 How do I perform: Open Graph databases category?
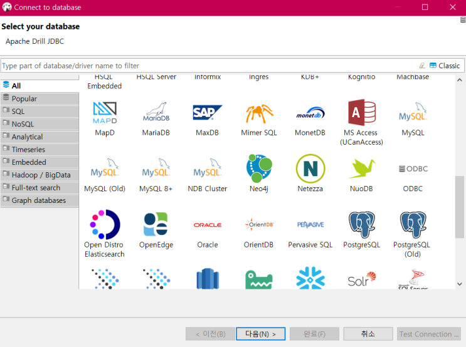(x=40, y=200)
